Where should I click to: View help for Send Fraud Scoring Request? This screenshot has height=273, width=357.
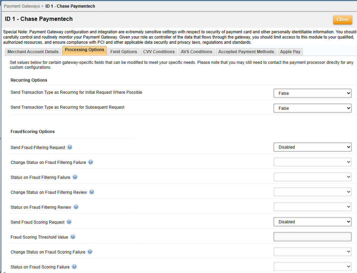[69, 222]
